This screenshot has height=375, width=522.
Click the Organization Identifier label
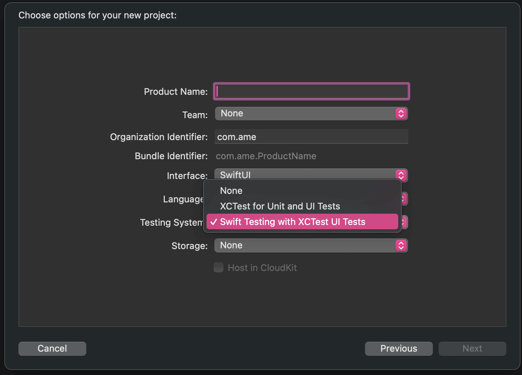click(159, 137)
